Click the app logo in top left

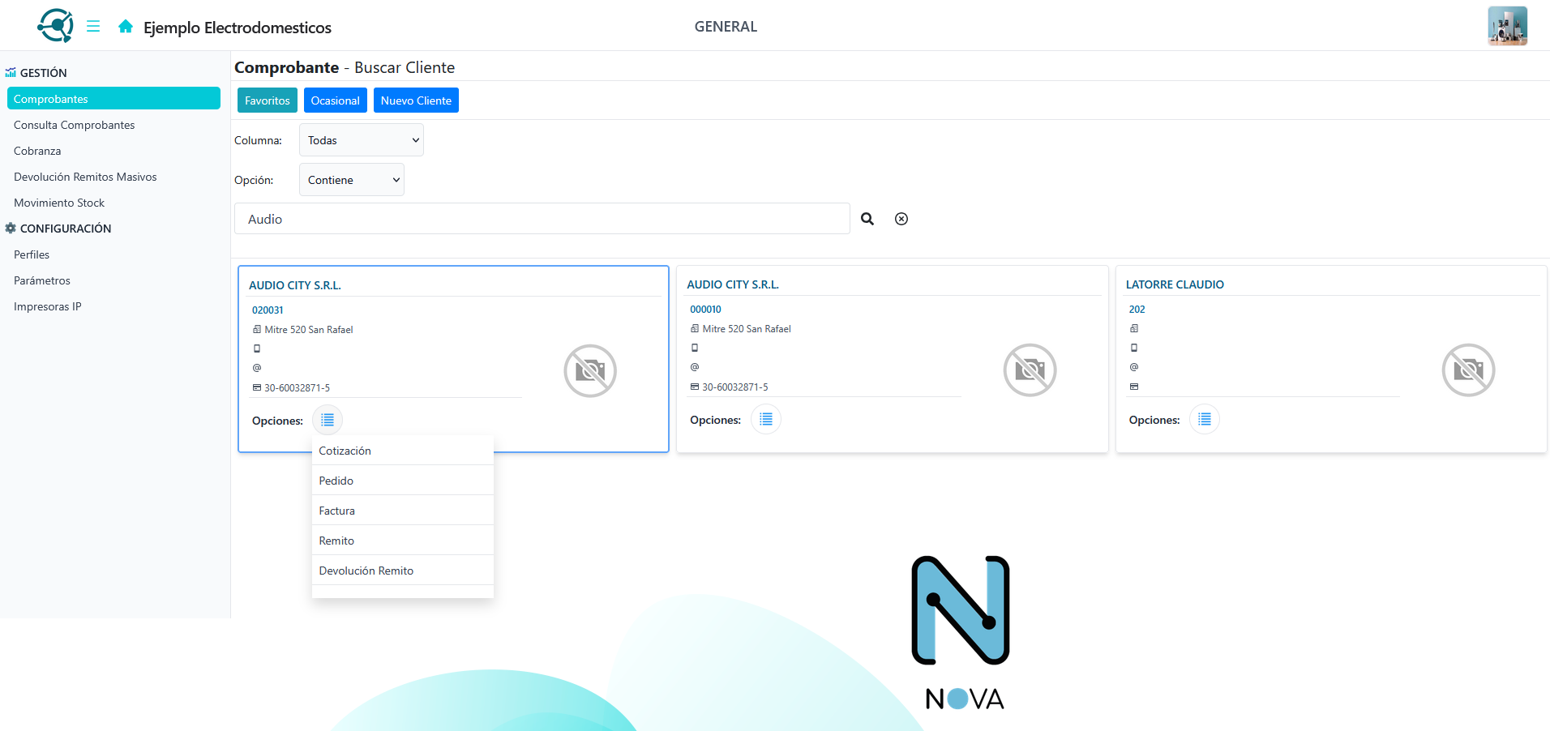coord(55,26)
